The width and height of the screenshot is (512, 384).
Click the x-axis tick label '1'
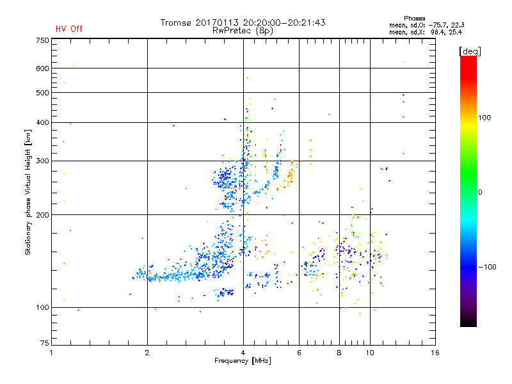(x=51, y=353)
